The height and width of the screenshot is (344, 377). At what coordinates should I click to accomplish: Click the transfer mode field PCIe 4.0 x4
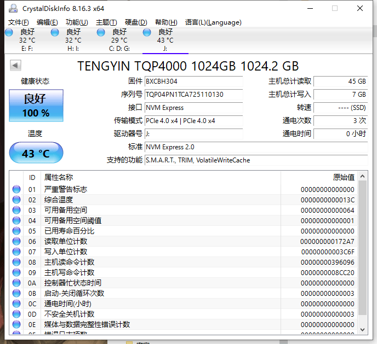(193, 121)
